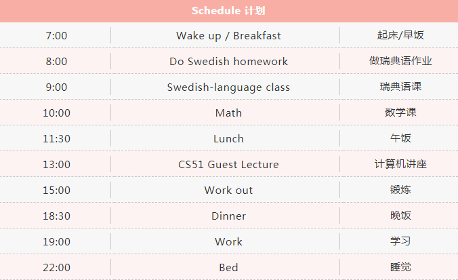Viewport: 458px width, 280px height.
Task: Click the 9:00 time cell
Action: click(56, 87)
